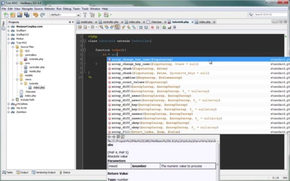The height and width of the screenshot is (181, 290).
Task: Click the Build Project hammer icon
Action: tap(85, 15)
